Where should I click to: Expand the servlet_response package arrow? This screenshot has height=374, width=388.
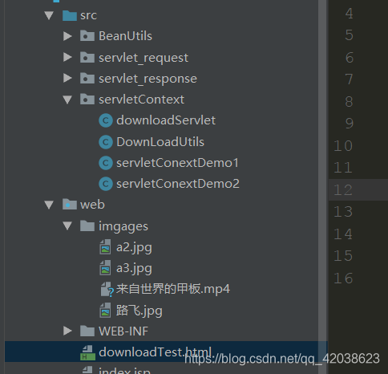[x=67, y=78]
